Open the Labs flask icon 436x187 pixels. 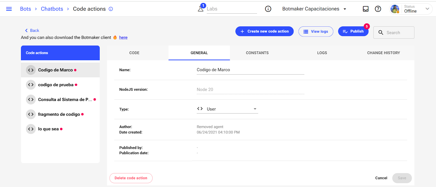(x=201, y=9)
